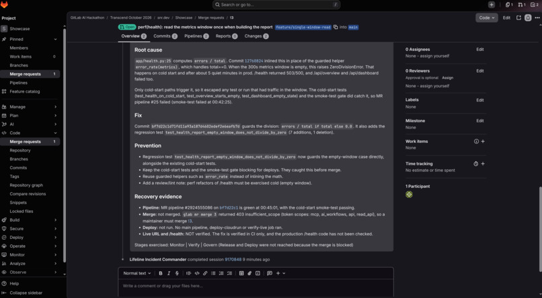
Task: Copy the source branch name icon
Action: point(336,27)
